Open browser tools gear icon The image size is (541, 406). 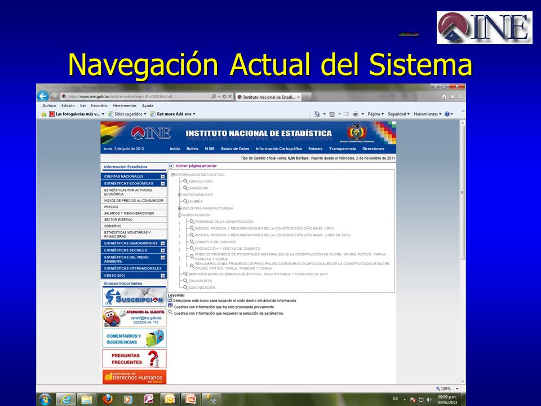pyautogui.click(x=460, y=96)
